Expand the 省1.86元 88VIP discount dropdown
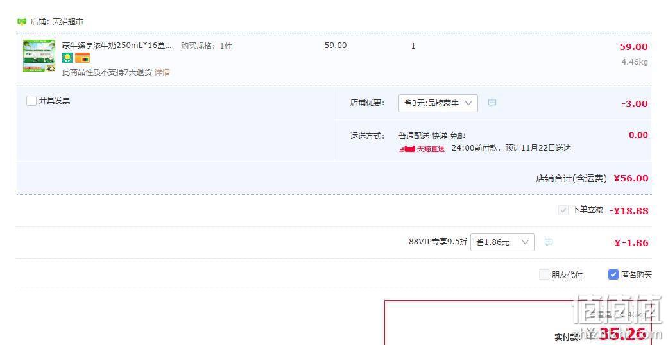This screenshot has width=668, height=345. click(x=502, y=242)
